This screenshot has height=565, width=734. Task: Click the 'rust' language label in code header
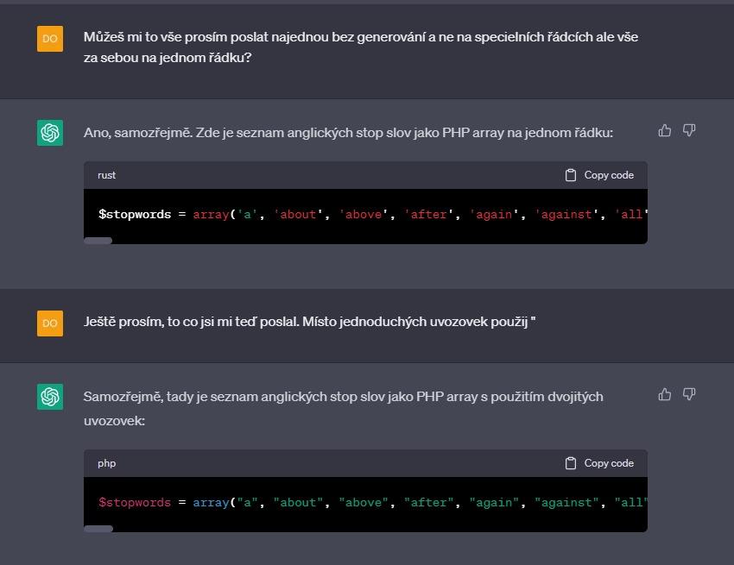click(x=106, y=175)
